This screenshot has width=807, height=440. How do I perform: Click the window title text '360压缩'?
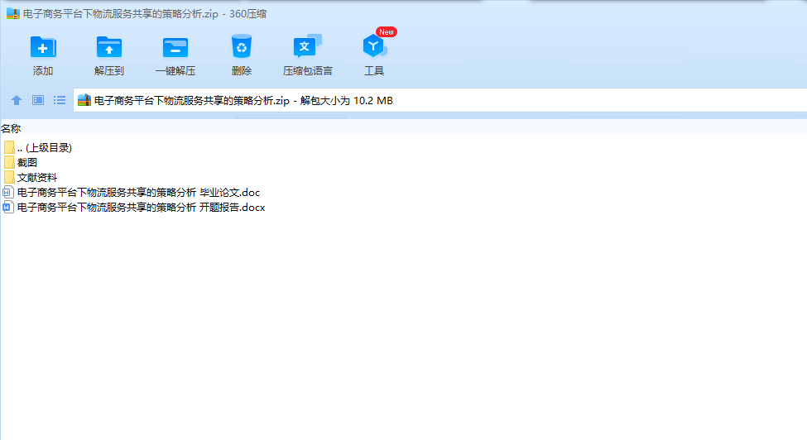point(248,14)
